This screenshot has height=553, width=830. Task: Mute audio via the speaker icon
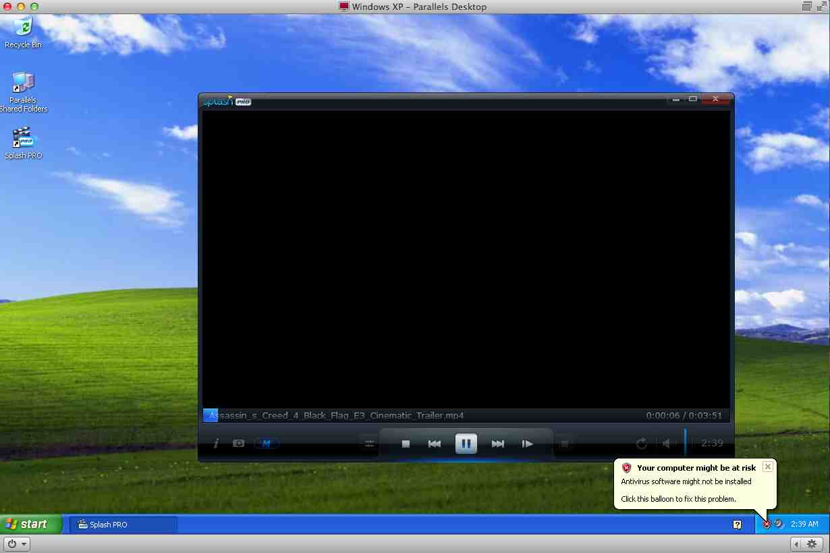pyautogui.click(x=668, y=444)
